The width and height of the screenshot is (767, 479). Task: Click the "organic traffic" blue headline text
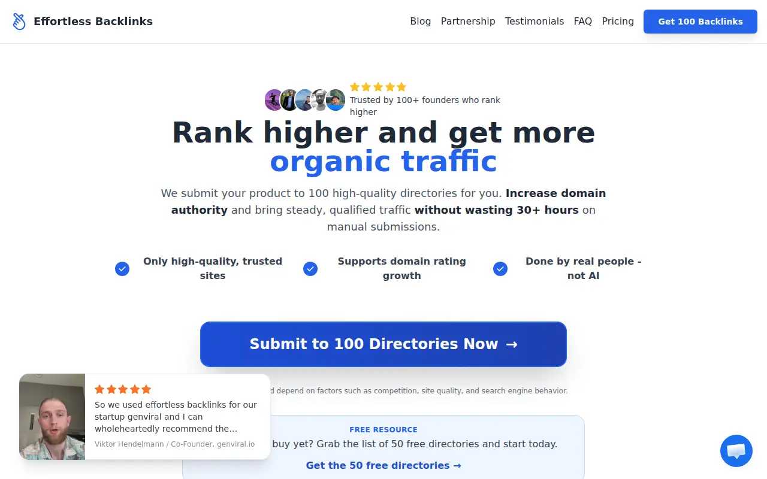tap(383, 162)
